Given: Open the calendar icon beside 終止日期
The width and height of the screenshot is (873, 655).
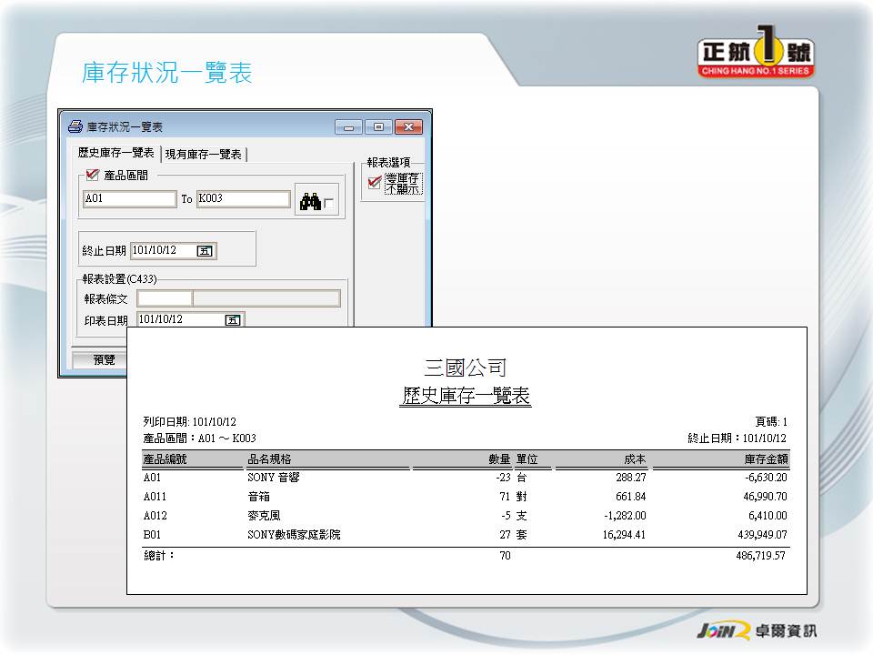Looking at the screenshot, I should pos(205,251).
